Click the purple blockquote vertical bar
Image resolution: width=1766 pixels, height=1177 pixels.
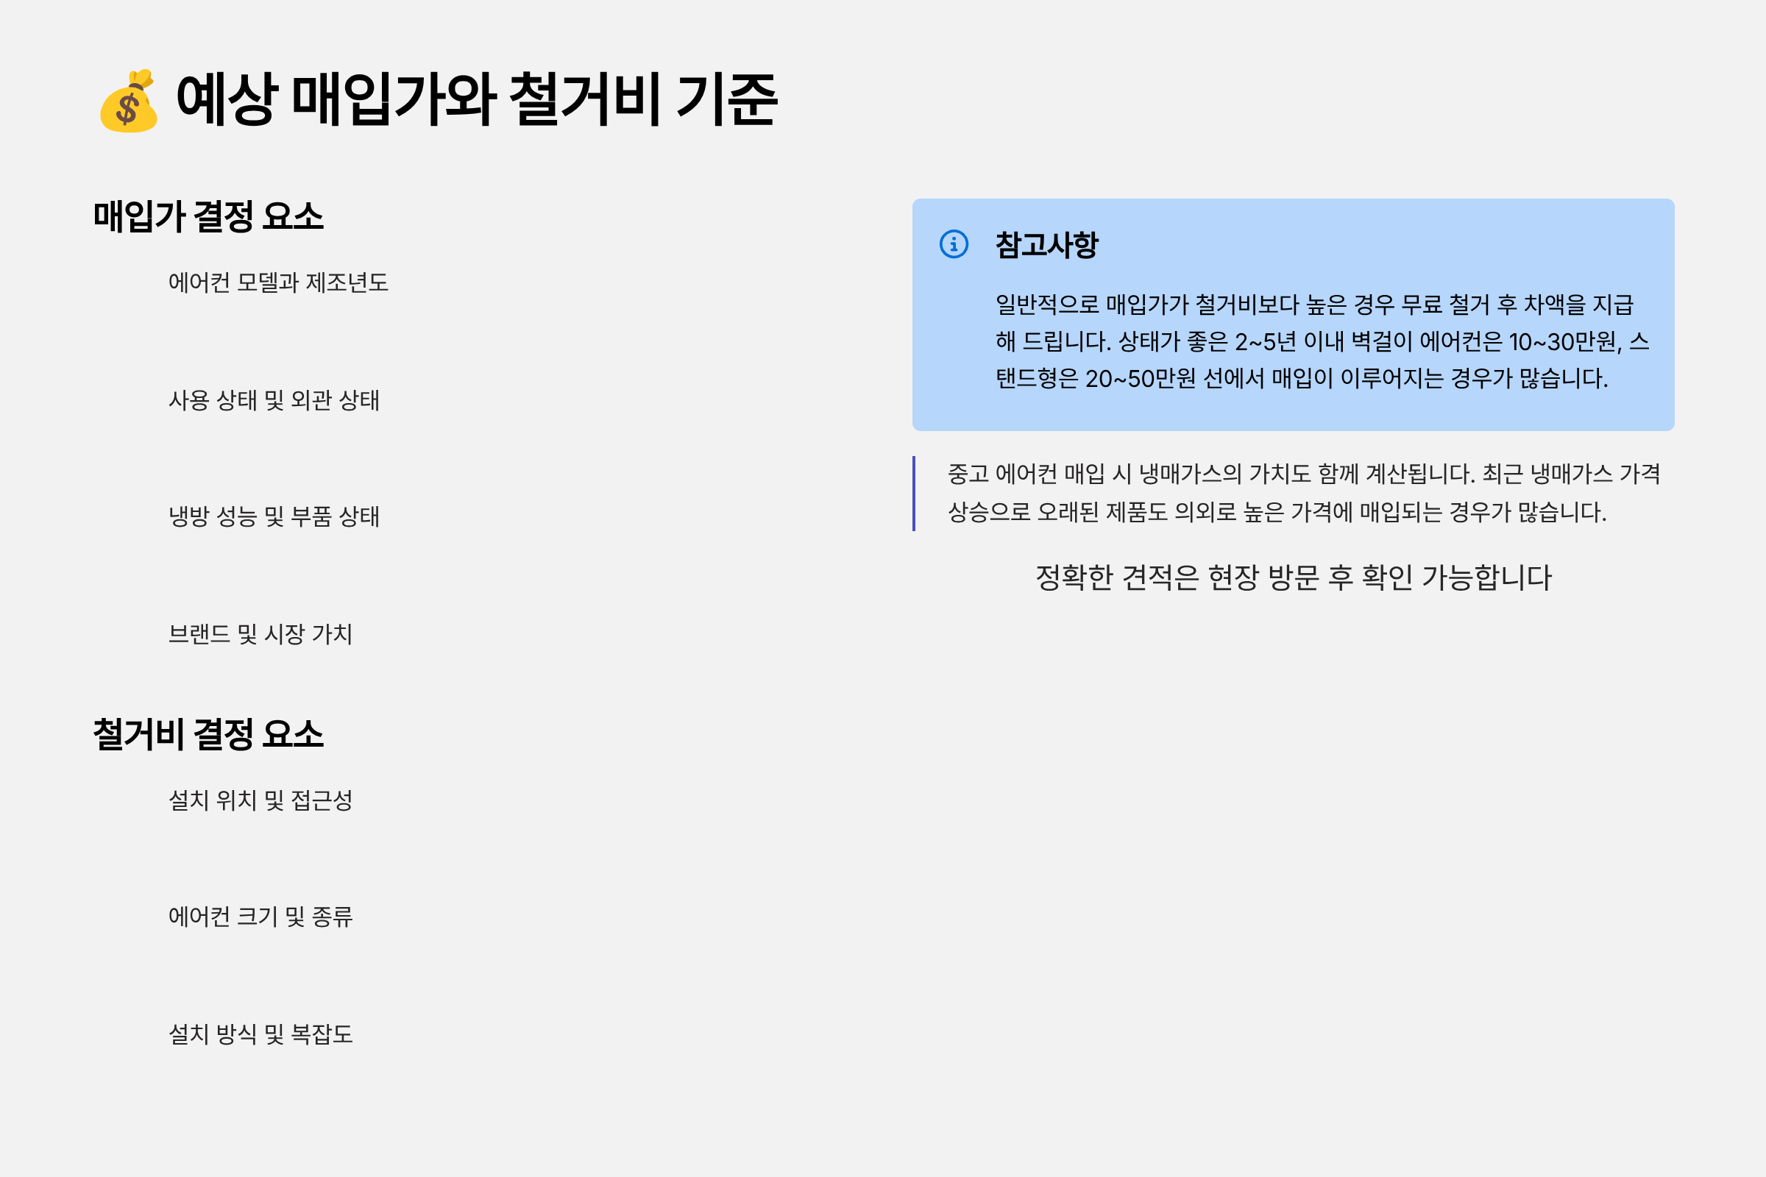point(914,493)
